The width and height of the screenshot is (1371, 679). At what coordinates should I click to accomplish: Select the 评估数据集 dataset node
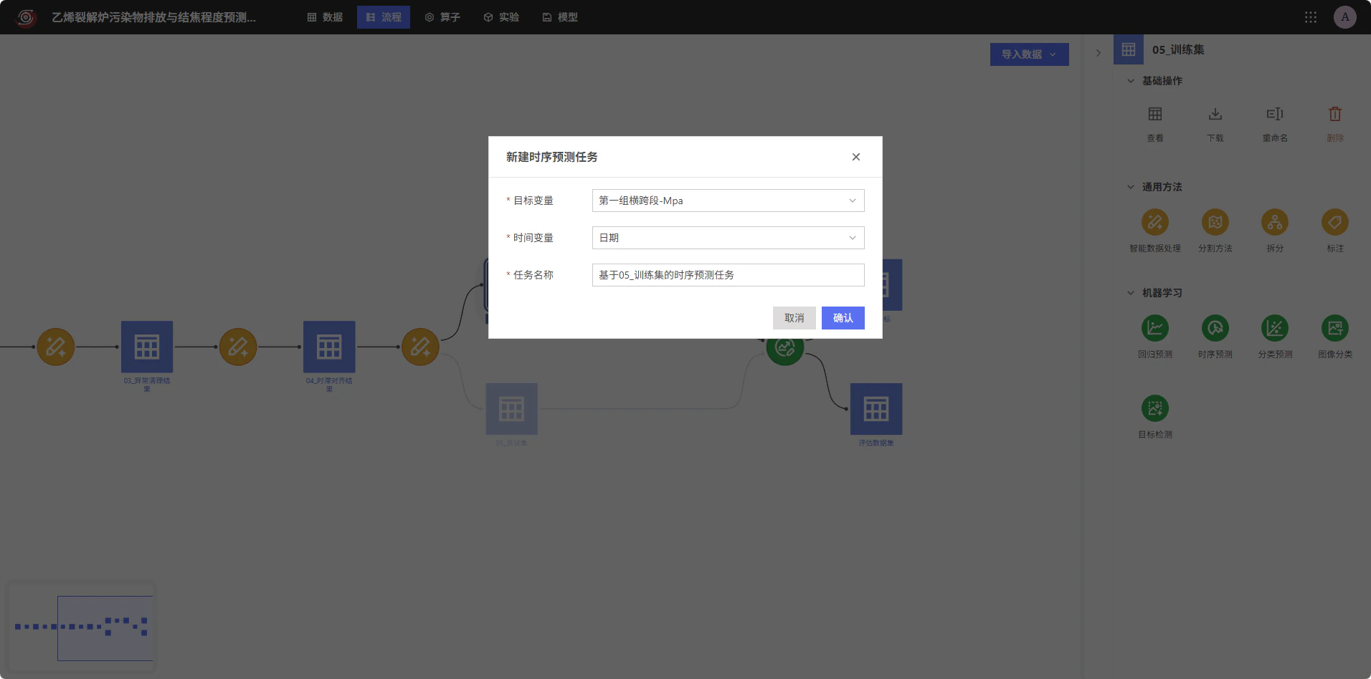(x=876, y=409)
